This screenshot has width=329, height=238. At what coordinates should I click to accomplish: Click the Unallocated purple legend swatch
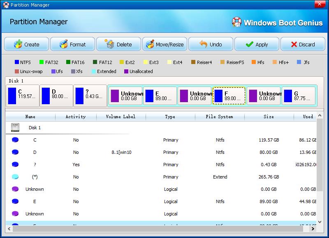[126, 71]
